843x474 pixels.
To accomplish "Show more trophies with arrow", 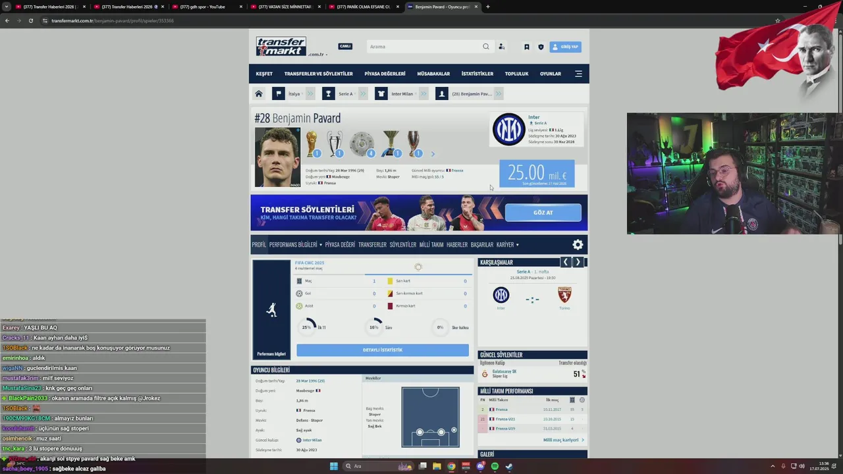I will coord(433,154).
